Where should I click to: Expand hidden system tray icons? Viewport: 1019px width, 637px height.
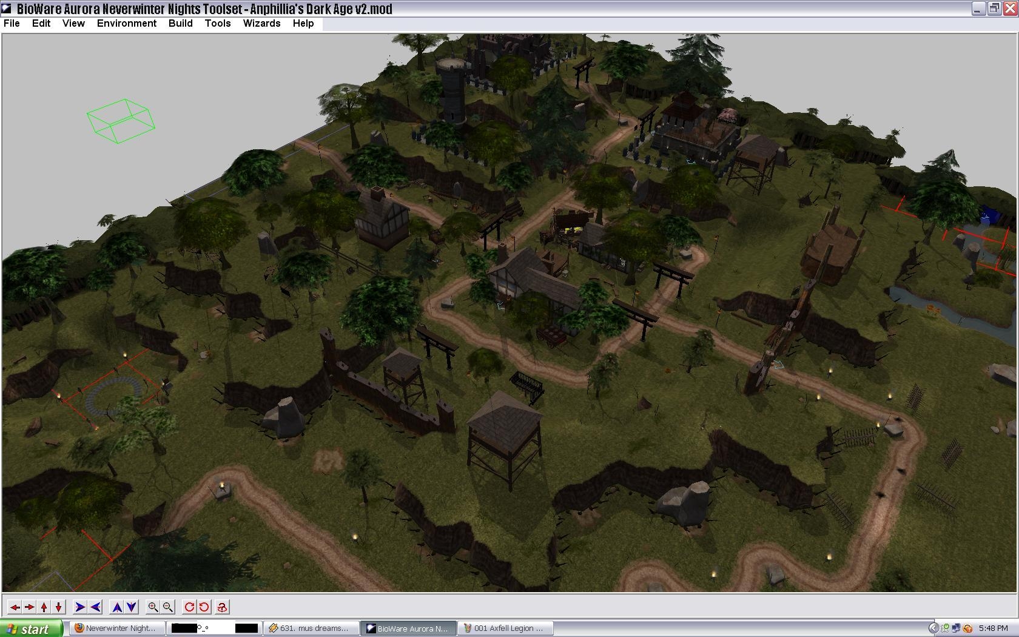933,629
